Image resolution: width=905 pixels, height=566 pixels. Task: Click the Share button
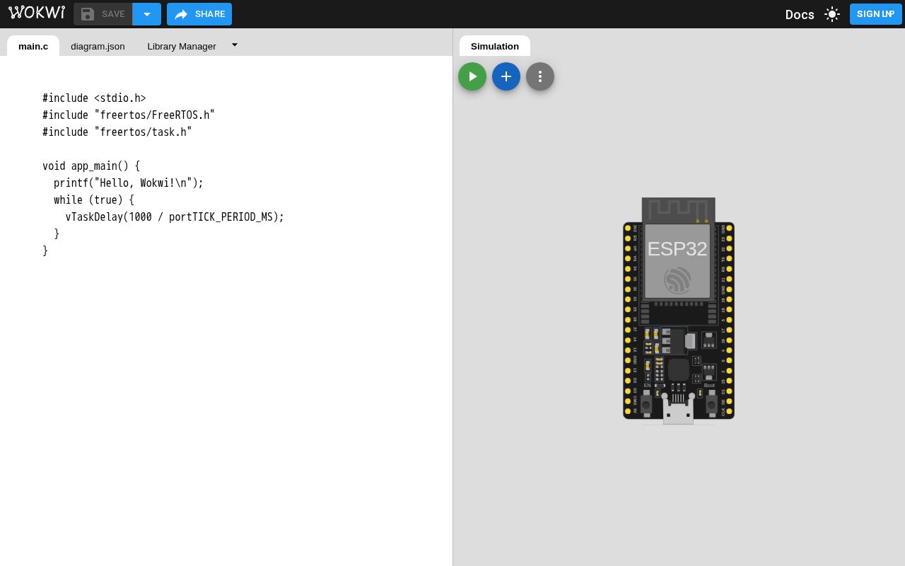(x=199, y=14)
